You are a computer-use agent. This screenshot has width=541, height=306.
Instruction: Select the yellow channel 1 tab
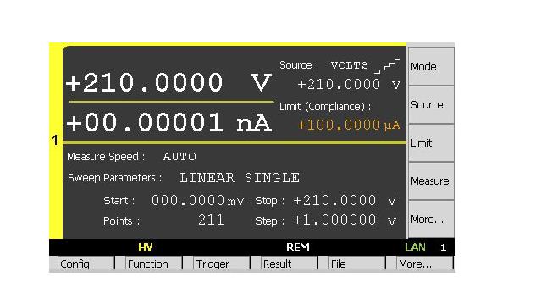click(x=56, y=141)
